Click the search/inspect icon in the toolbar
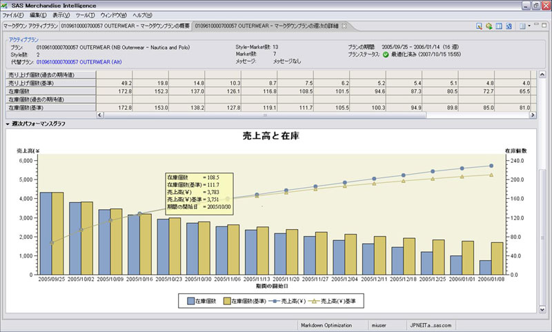The image size is (552, 332). (x=480, y=26)
